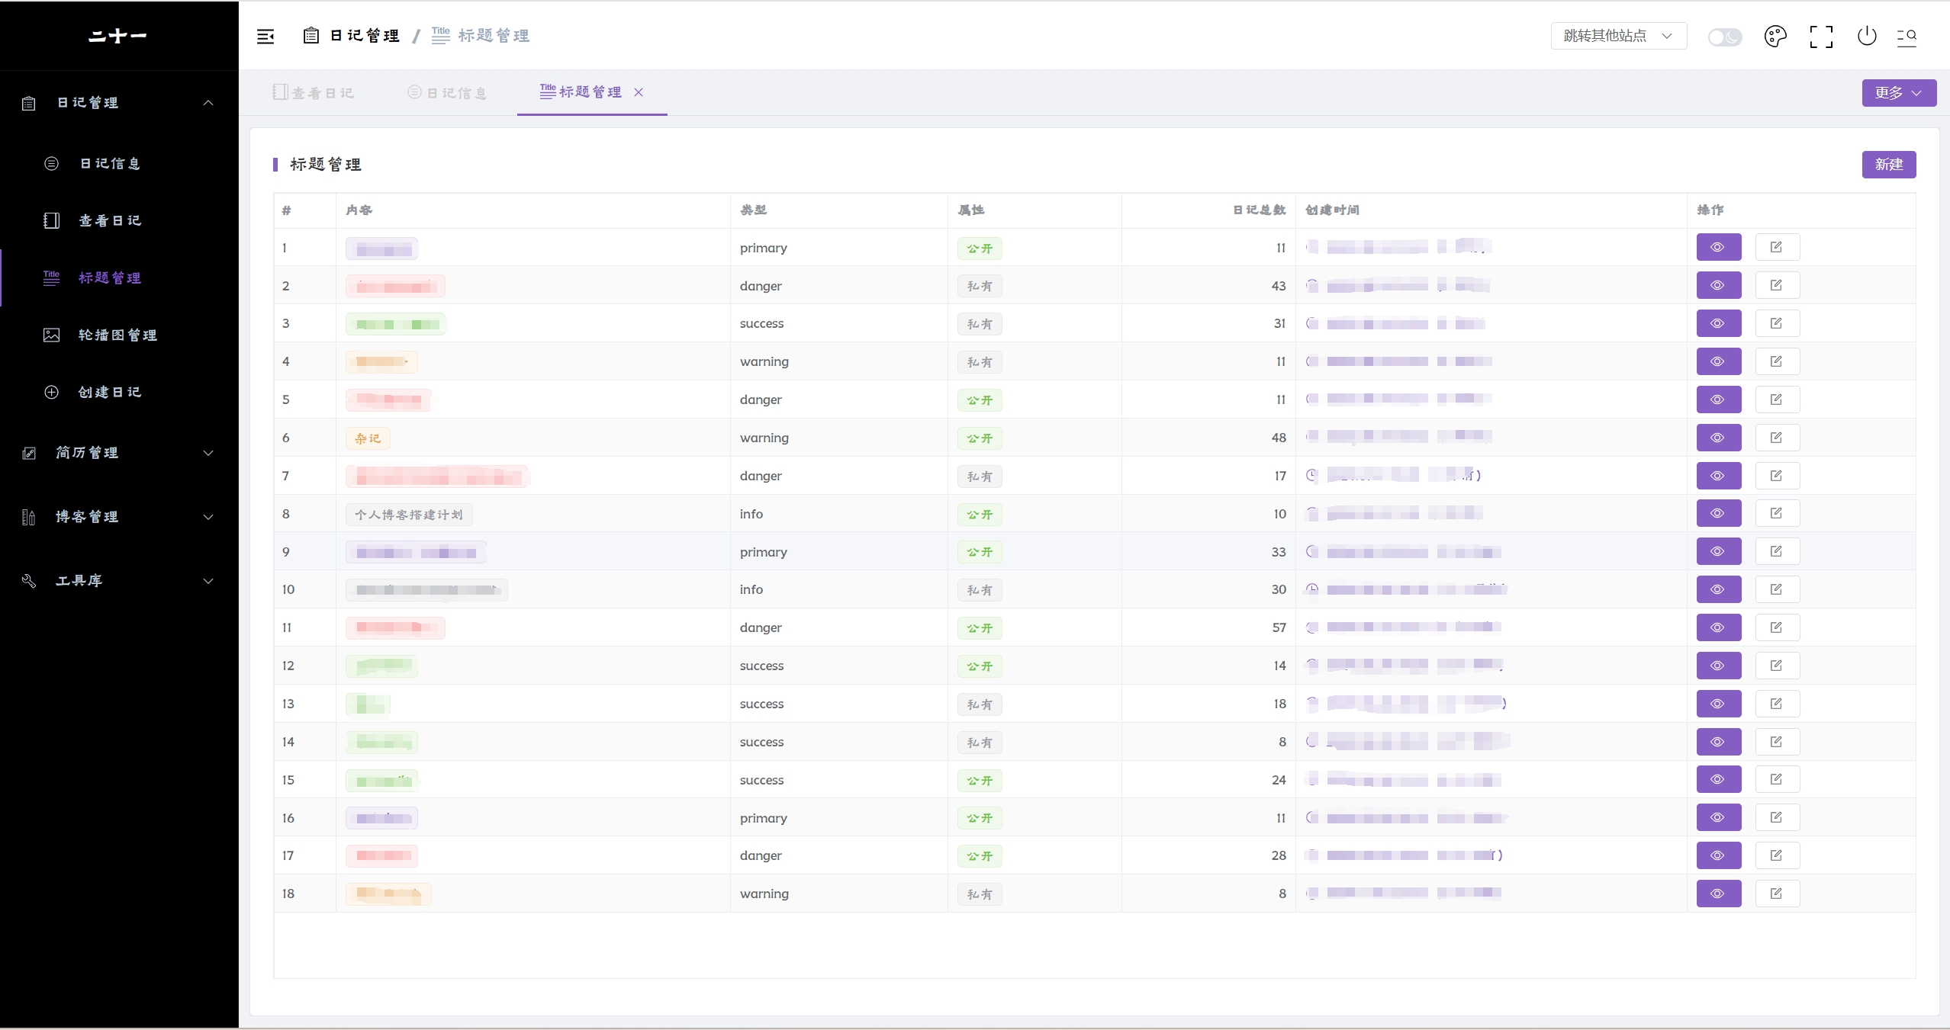Click the edit icon in row 18
Viewport: 1950px width, 1030px height.
click(1777, 894)
